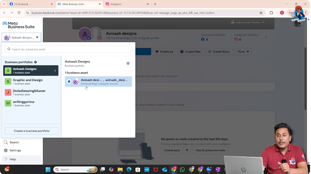Screen dimensions: 311x174
Task: Reload the page
Action: click(19, 13)
